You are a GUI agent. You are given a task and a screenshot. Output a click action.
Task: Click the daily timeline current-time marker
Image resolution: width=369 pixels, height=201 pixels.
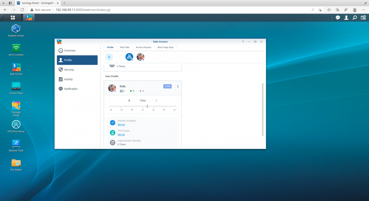pos(147,106)
